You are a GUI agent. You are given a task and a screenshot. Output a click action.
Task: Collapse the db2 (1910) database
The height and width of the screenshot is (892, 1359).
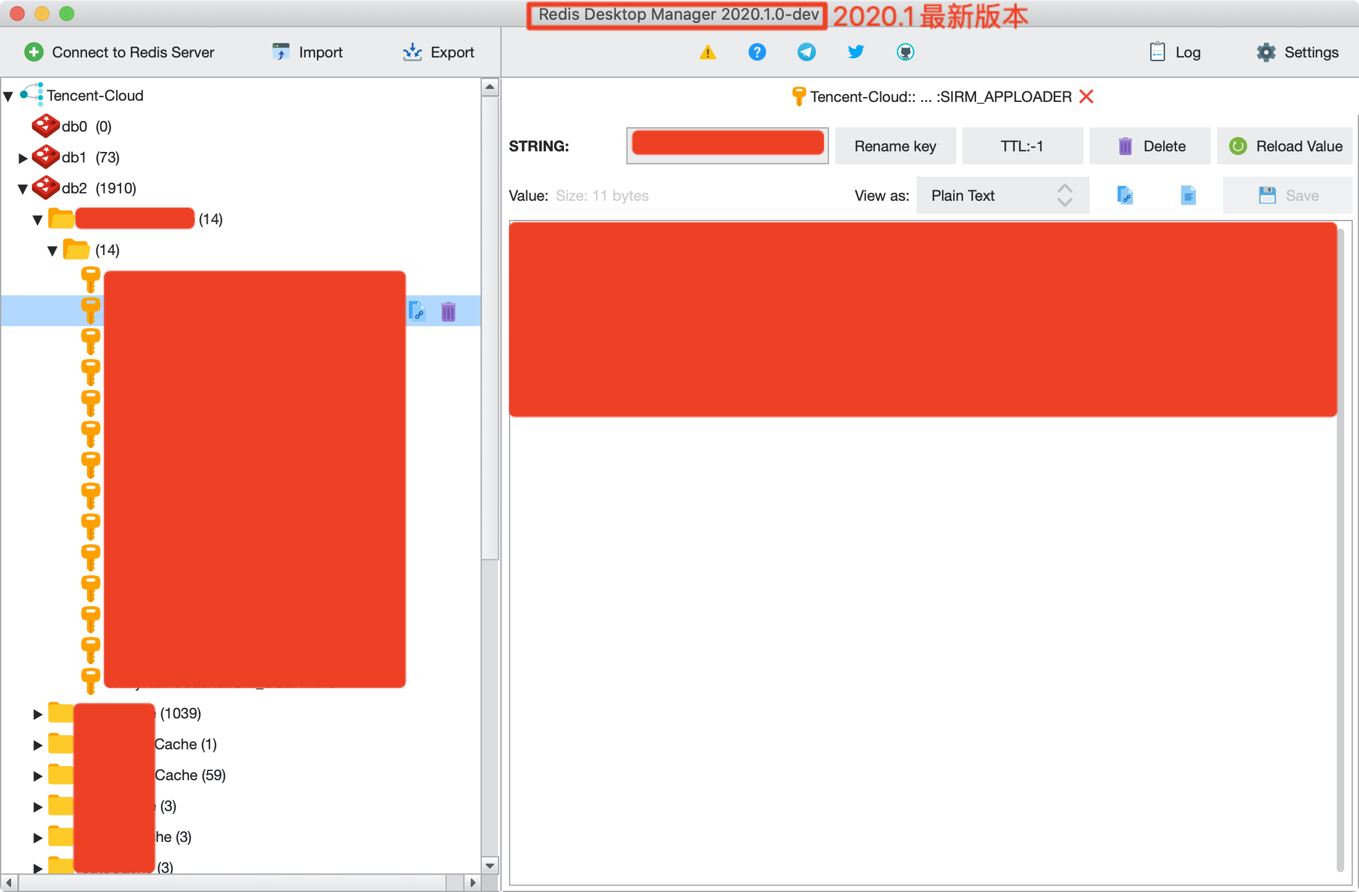(23, 189)
